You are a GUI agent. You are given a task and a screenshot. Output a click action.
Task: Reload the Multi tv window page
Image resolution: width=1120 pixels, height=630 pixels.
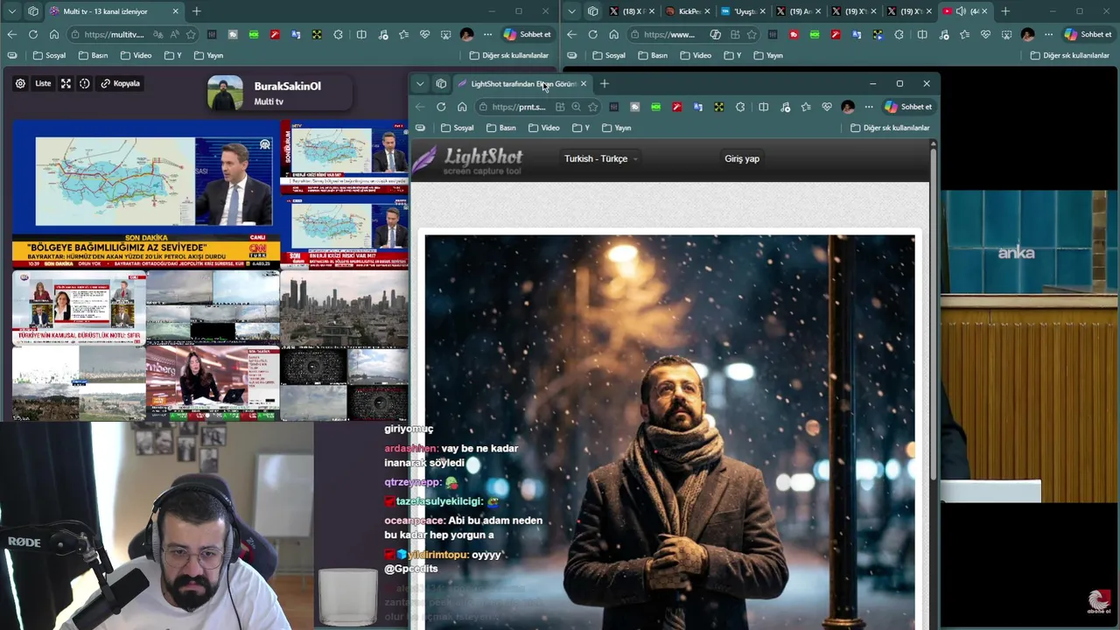tap(33, 34)
